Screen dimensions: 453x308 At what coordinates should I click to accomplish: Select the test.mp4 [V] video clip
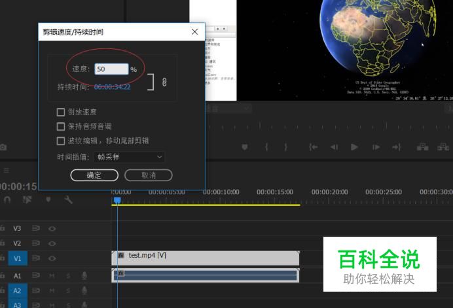[206, 258]
